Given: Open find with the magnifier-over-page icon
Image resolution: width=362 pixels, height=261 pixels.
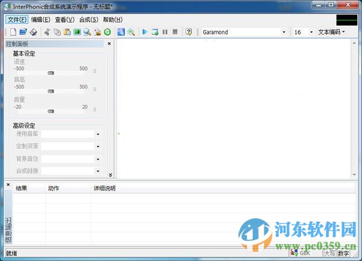Looking at the screenshot, I should 87,32.
